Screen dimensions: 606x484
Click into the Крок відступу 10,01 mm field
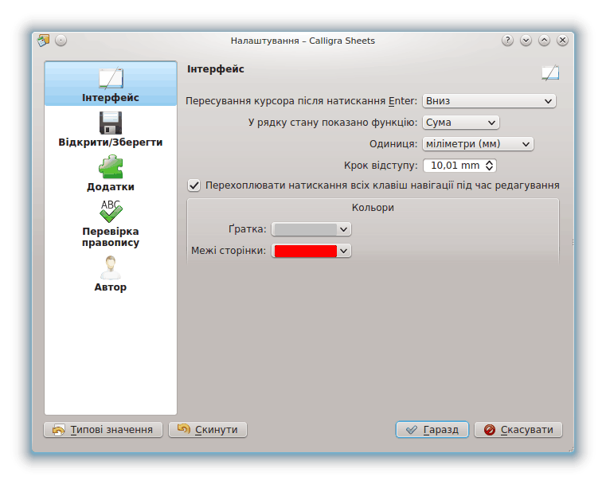[454, 166]
